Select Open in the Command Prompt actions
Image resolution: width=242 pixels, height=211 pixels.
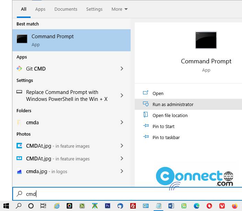coord(188,93)
